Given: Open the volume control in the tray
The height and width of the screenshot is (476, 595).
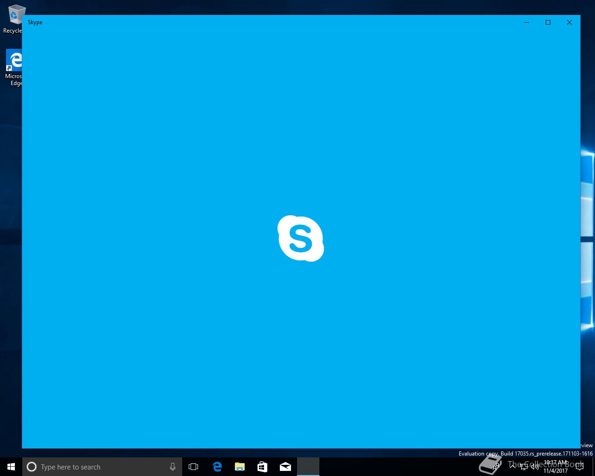Looking at the screenshot, I should click(x=535, y=467).
